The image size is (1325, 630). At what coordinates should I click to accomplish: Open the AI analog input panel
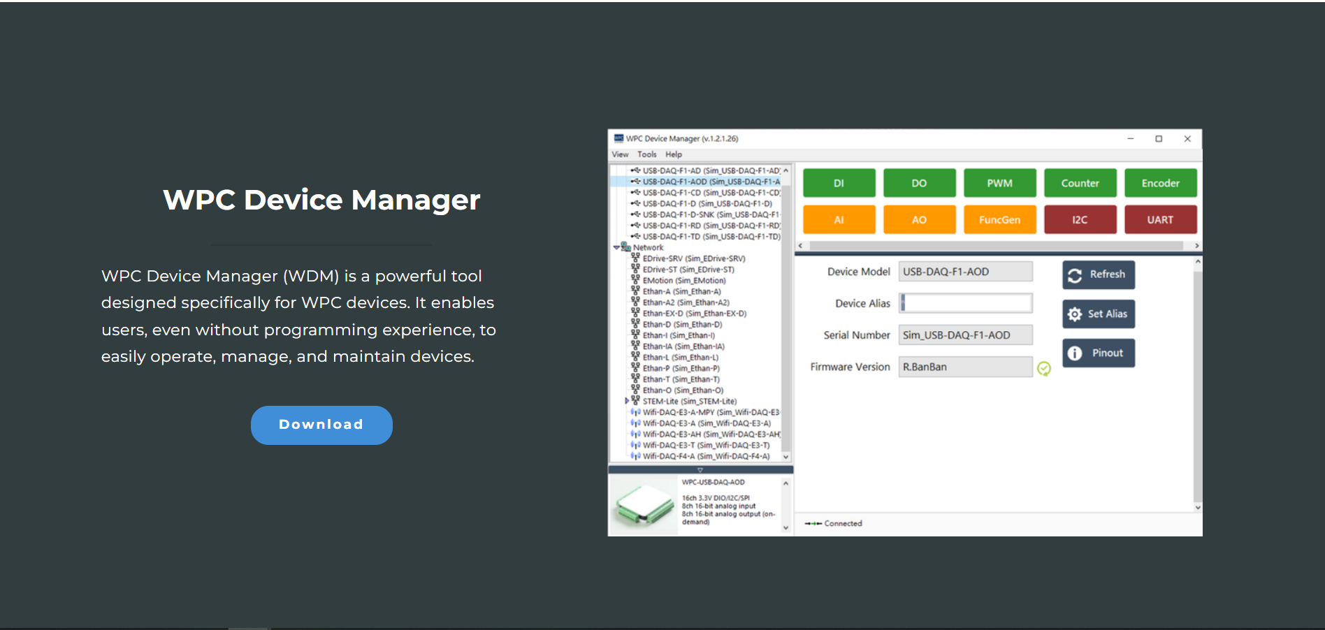[839, 219]
